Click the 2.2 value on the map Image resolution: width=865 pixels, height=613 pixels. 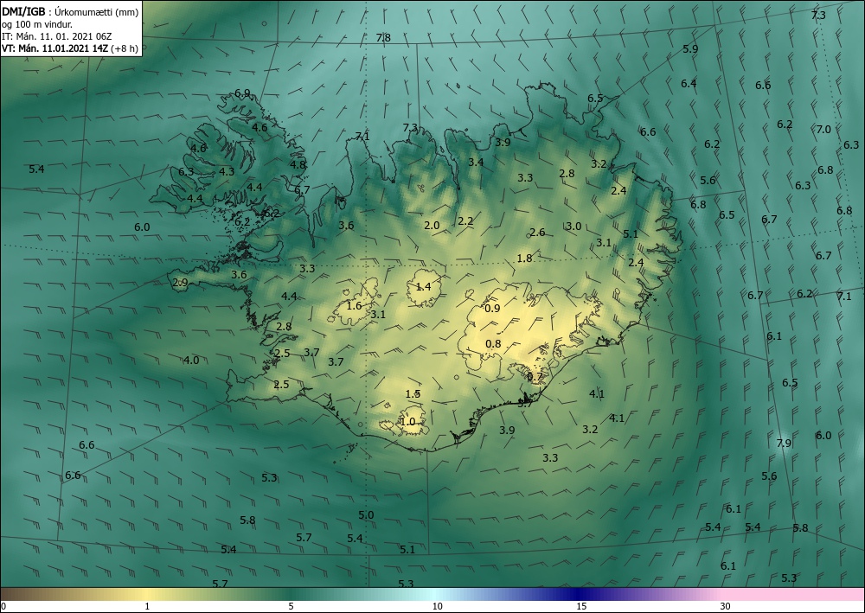(x=465, y=221)
